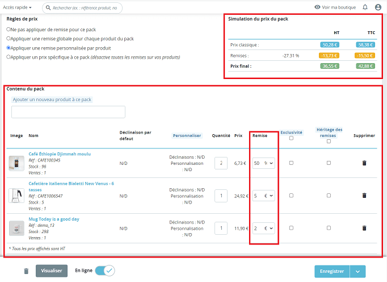The height and width of the screenshot is (282, 387).
Task: Toggle the En ligne switch
Action: click(x=104, y=271)
